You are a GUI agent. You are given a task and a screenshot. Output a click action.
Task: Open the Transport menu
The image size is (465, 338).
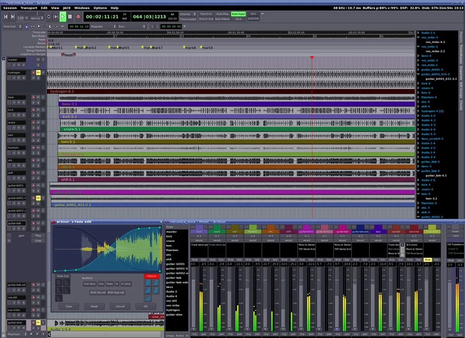coord(29,8)
